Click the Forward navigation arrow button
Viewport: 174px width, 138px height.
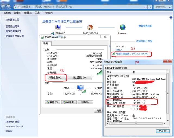(8, 7)
